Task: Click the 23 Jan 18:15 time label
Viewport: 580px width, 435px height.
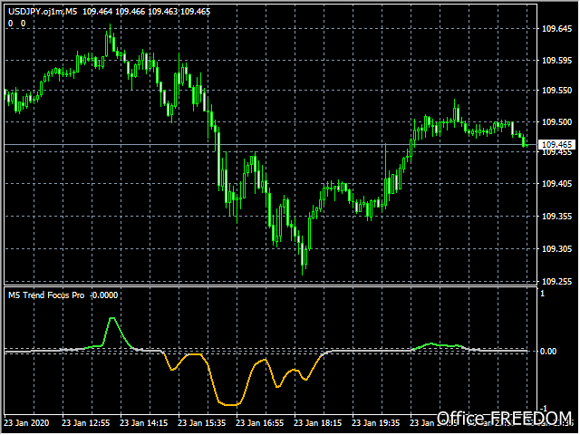Action: (318, 423)
